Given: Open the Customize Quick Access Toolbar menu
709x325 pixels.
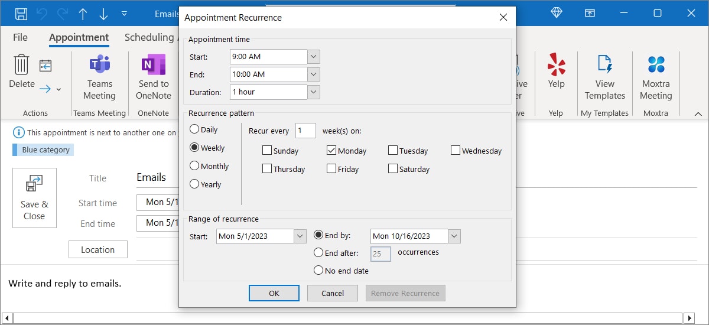Looking at the screenshot, I should [124, 13].
